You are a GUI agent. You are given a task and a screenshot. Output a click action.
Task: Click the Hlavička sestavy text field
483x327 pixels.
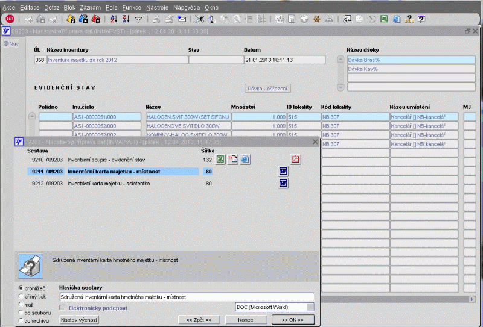tap(187, 297)
